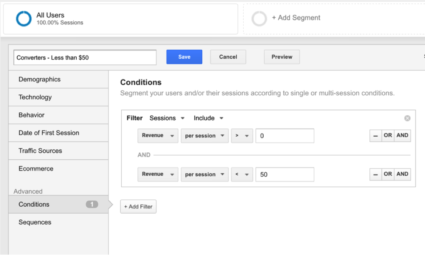Click the + Add Filter button
The height and width of the screenshot is (255, 425).
click(x=138, y=207)
